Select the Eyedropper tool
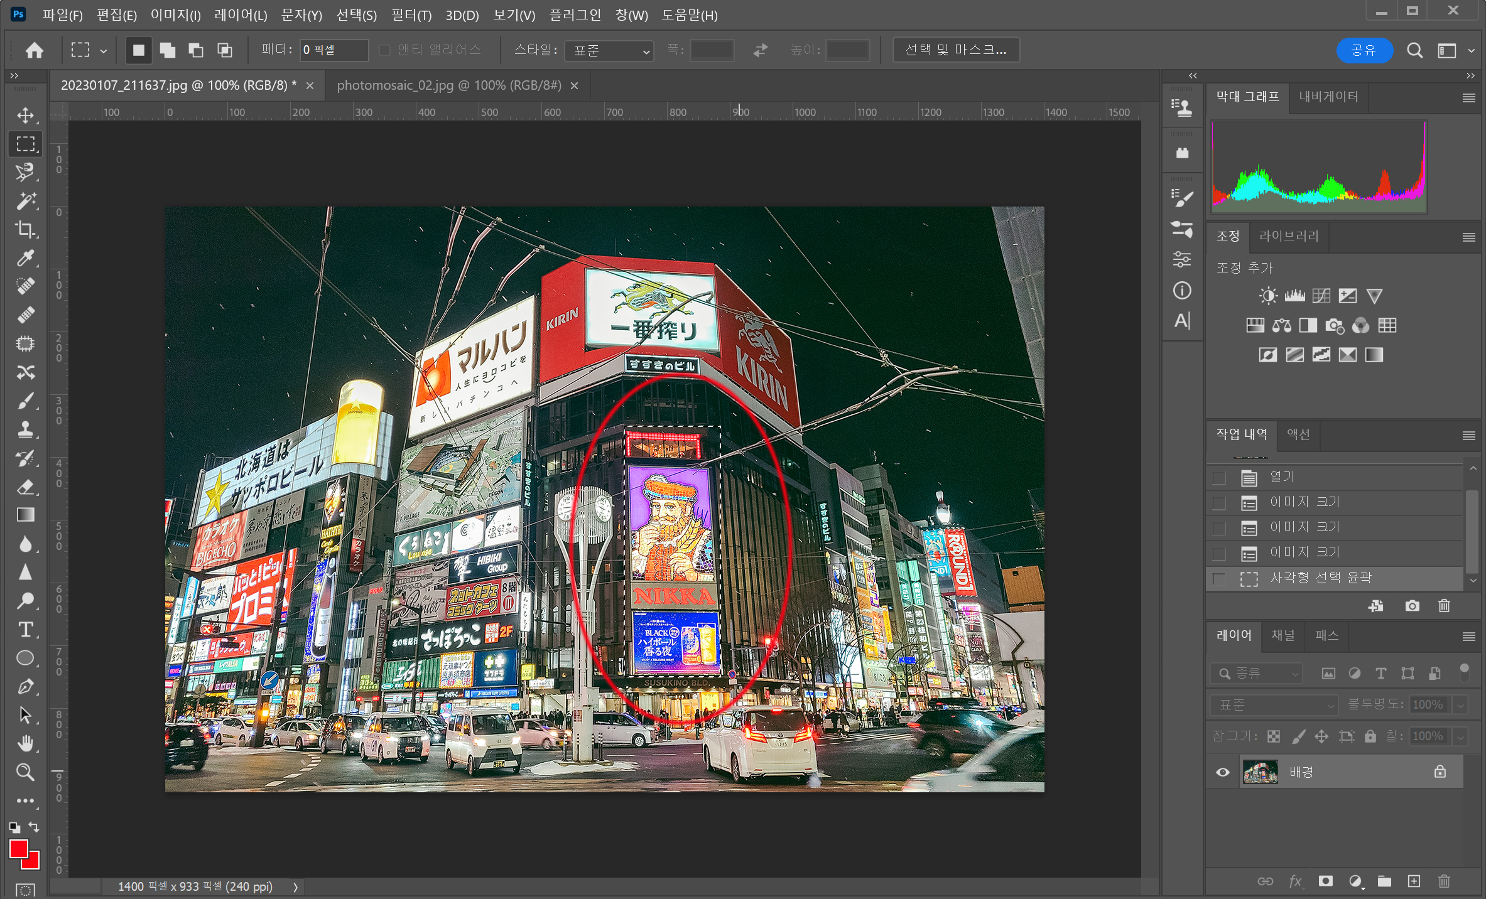 [25, 257]
